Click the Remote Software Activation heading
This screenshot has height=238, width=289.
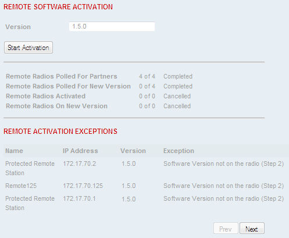click(x=58, y=7)
